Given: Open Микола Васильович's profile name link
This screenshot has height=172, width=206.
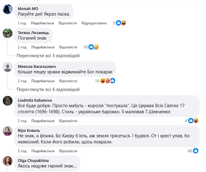Looking at the screenshot, I should pos(37,67).
